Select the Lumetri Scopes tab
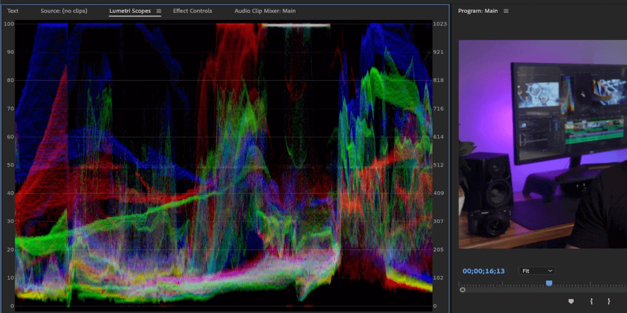Viewport: 627px width, 313px height. pyautogui.click(x=130, y=11)
